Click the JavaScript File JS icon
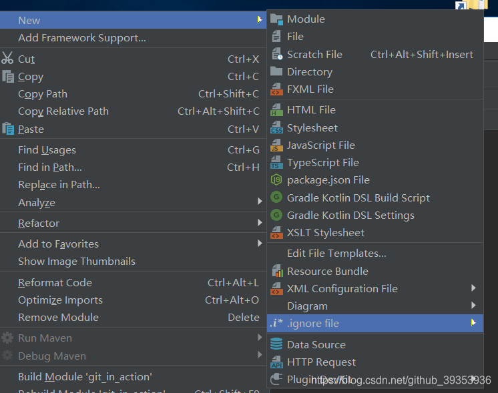 click(x=276, y=145)
